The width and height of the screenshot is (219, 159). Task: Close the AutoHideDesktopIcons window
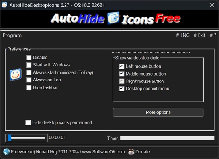212,5
